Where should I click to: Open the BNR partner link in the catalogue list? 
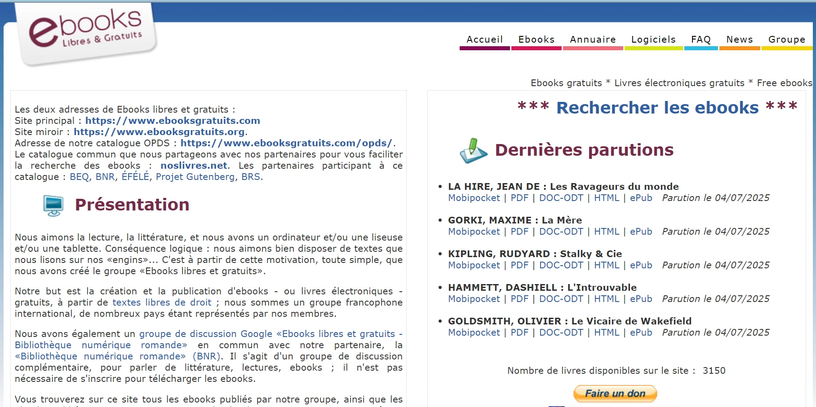pos(105,177)
